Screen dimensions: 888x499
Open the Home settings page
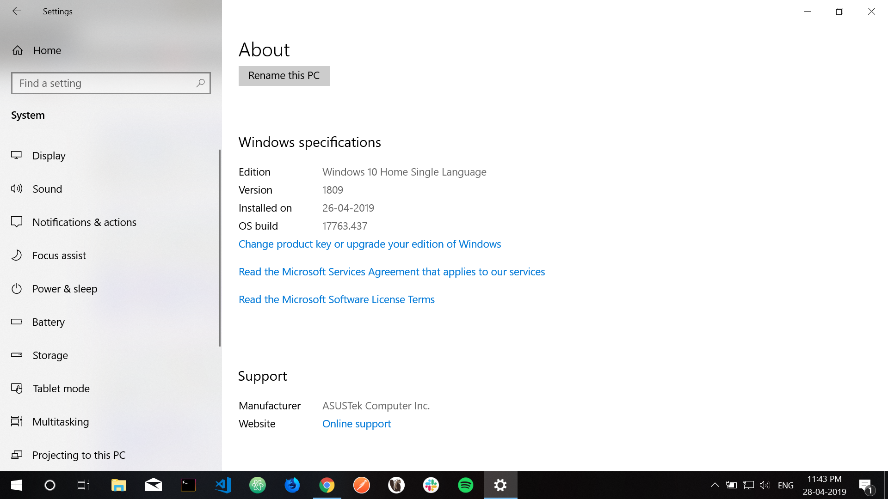tap(37, 50)
